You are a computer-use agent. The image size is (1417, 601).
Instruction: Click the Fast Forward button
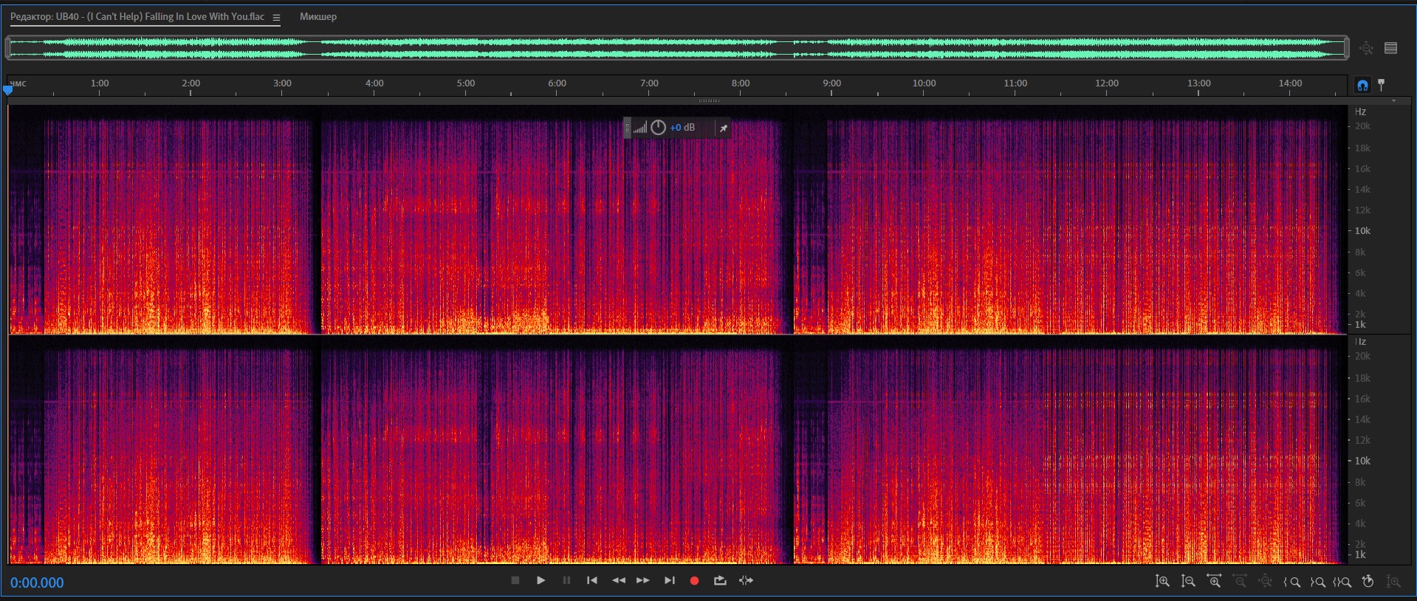[643, 580]
